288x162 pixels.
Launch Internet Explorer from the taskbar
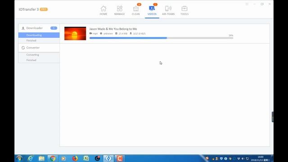coord(30,158)
